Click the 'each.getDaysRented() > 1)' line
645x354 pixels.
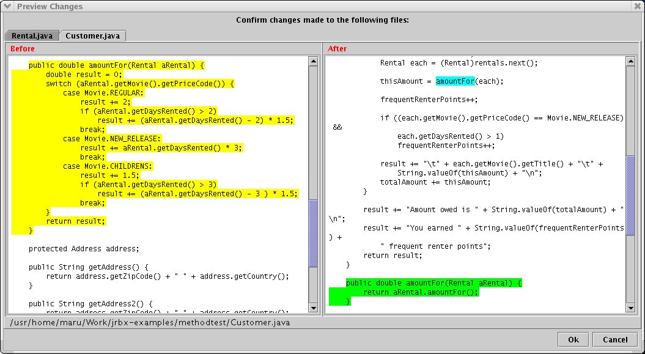[451, 136]
